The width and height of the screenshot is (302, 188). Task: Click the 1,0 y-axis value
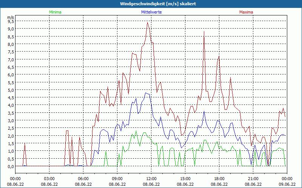(11, 151)
